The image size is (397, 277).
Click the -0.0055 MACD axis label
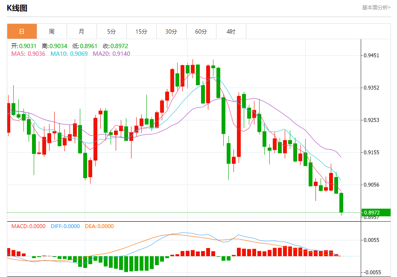(371, 272)
